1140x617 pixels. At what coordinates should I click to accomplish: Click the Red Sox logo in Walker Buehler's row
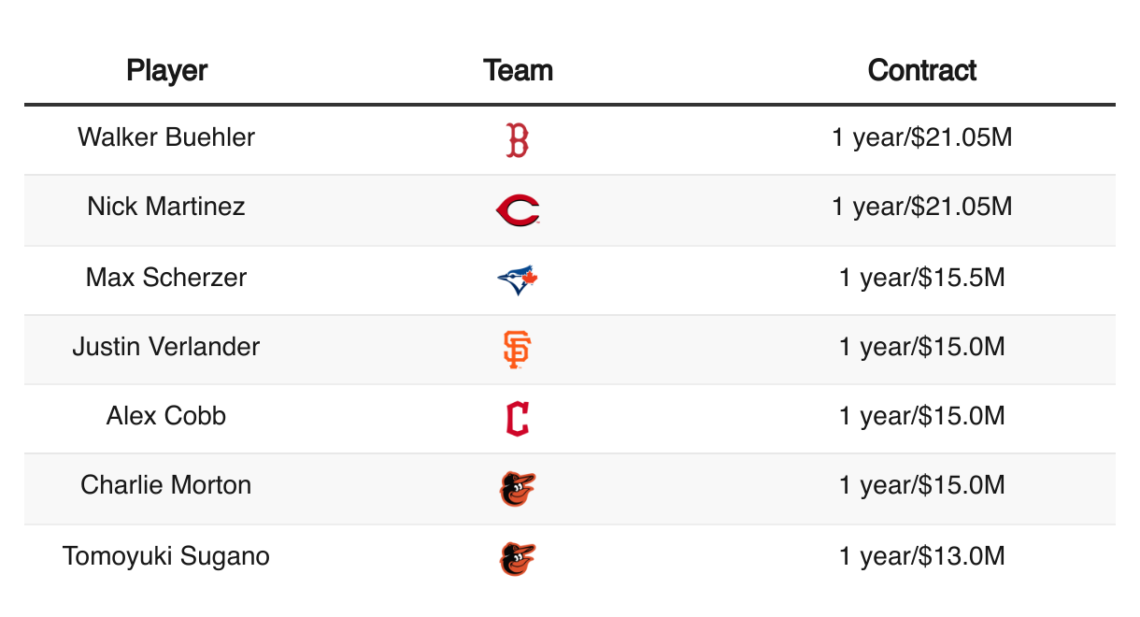pyautogui.click(x=518, y=140)
